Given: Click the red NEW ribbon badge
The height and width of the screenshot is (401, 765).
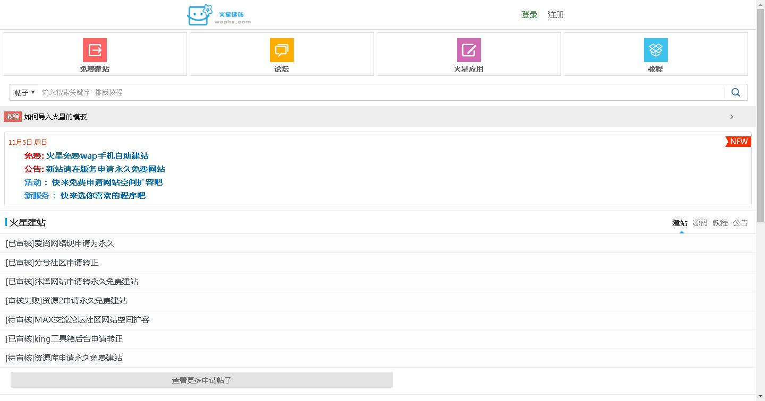Looking at the screenshot, I should coord(738,142).
